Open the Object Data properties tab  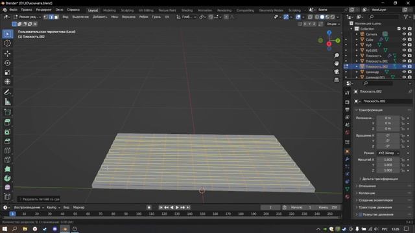coord(348,189)
